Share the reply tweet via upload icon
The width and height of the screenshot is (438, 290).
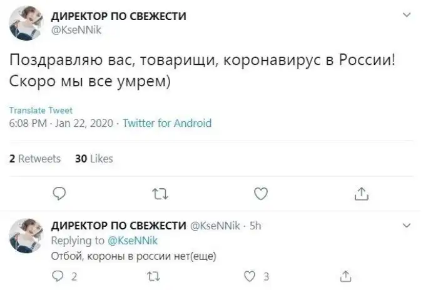345,275
